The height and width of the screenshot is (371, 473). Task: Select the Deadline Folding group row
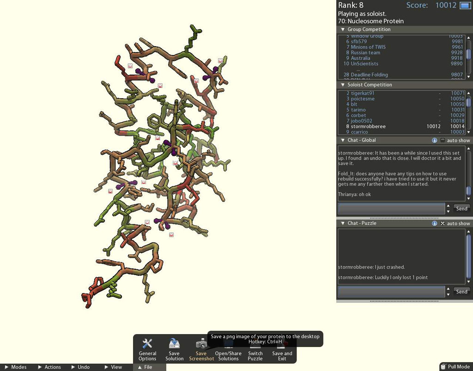point(401,75)
